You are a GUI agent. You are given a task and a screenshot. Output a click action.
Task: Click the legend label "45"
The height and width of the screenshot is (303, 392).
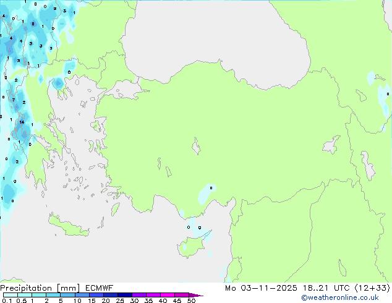(177, 301)
